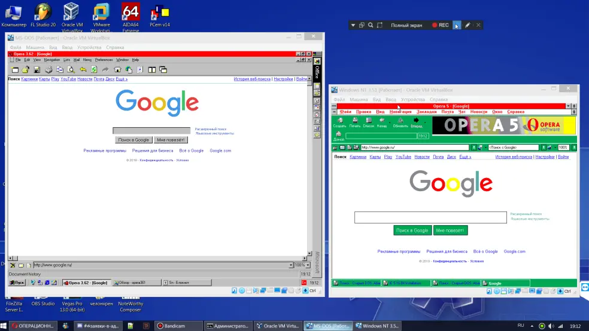Open Вперед history dropdown arrow in Opera 5
Image resolution: width=589 pixels, height=331 pixels.
coord(425,122)
